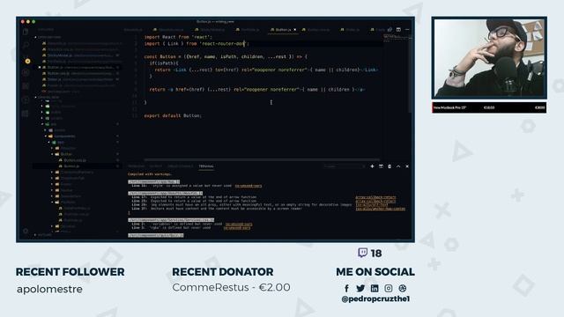The height and width of the screenshot is (317, 564).
Task: Click the editor horizontal scrollbar
Action: [x=262, y=159]
